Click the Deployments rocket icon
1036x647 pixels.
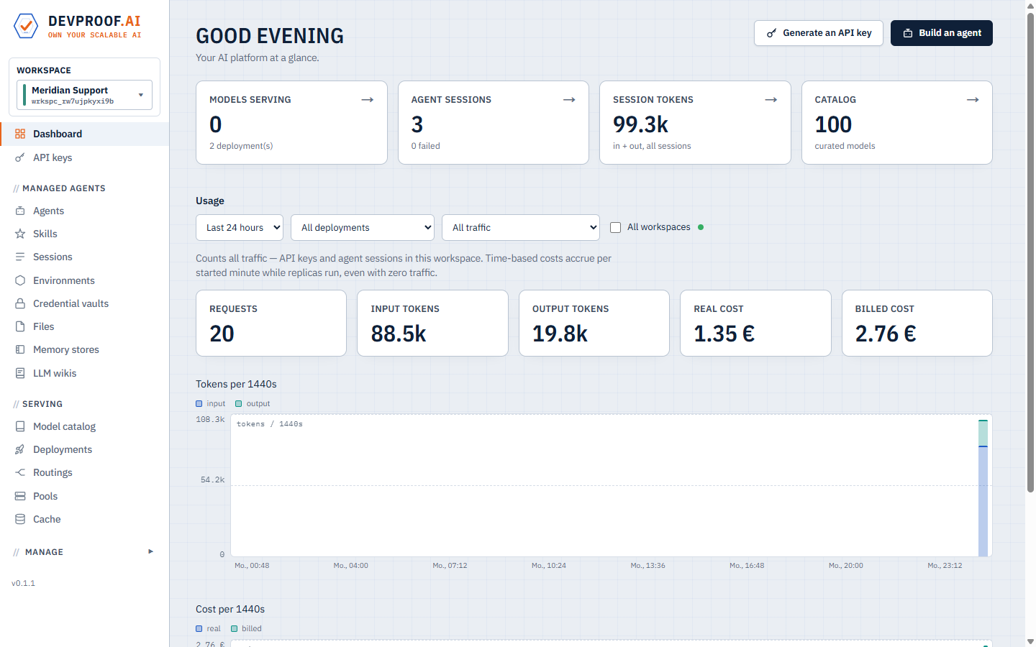click(20, 449)
